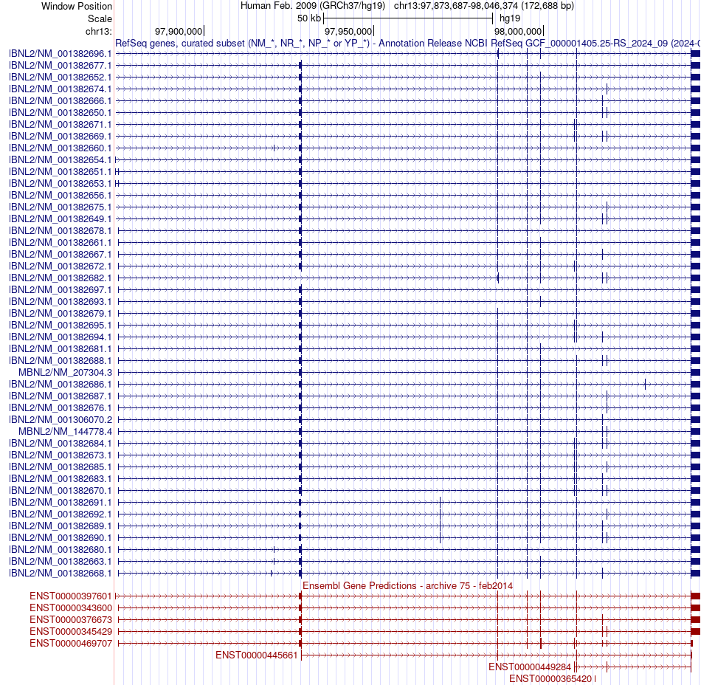
Task: Open the NM_001382691.1 transcript label
Action: [x=61, y=503]
